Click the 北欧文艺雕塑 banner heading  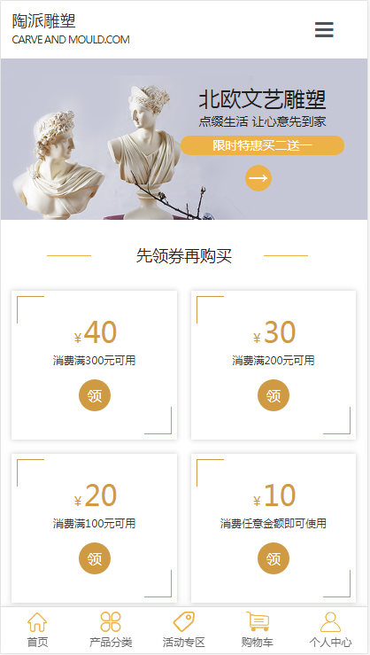262,100
